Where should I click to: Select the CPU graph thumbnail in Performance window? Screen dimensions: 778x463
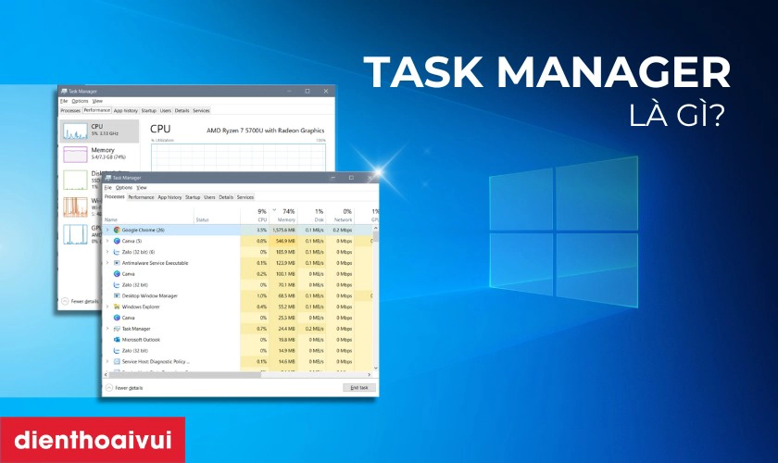[75, 131]
